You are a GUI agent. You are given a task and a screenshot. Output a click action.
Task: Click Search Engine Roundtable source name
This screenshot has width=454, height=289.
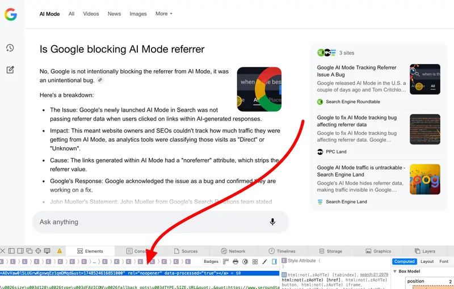click(353, 102)
